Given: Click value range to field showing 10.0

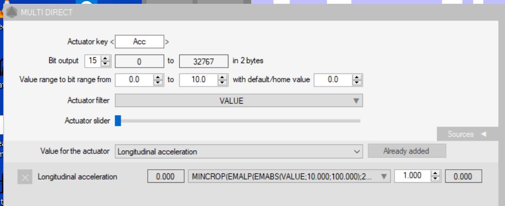Looking at the screenshot, I should 199,80.
